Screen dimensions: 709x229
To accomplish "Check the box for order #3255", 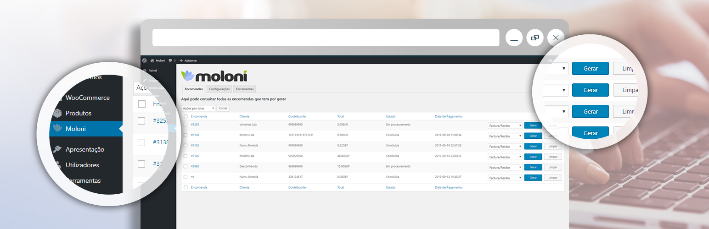I will coord(186,125).
